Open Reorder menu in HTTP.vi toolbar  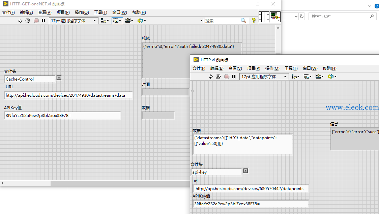coord(332,77)
